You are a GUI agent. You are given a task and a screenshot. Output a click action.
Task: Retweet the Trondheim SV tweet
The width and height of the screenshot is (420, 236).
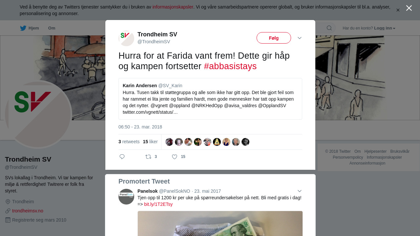[x=148, y=157]
